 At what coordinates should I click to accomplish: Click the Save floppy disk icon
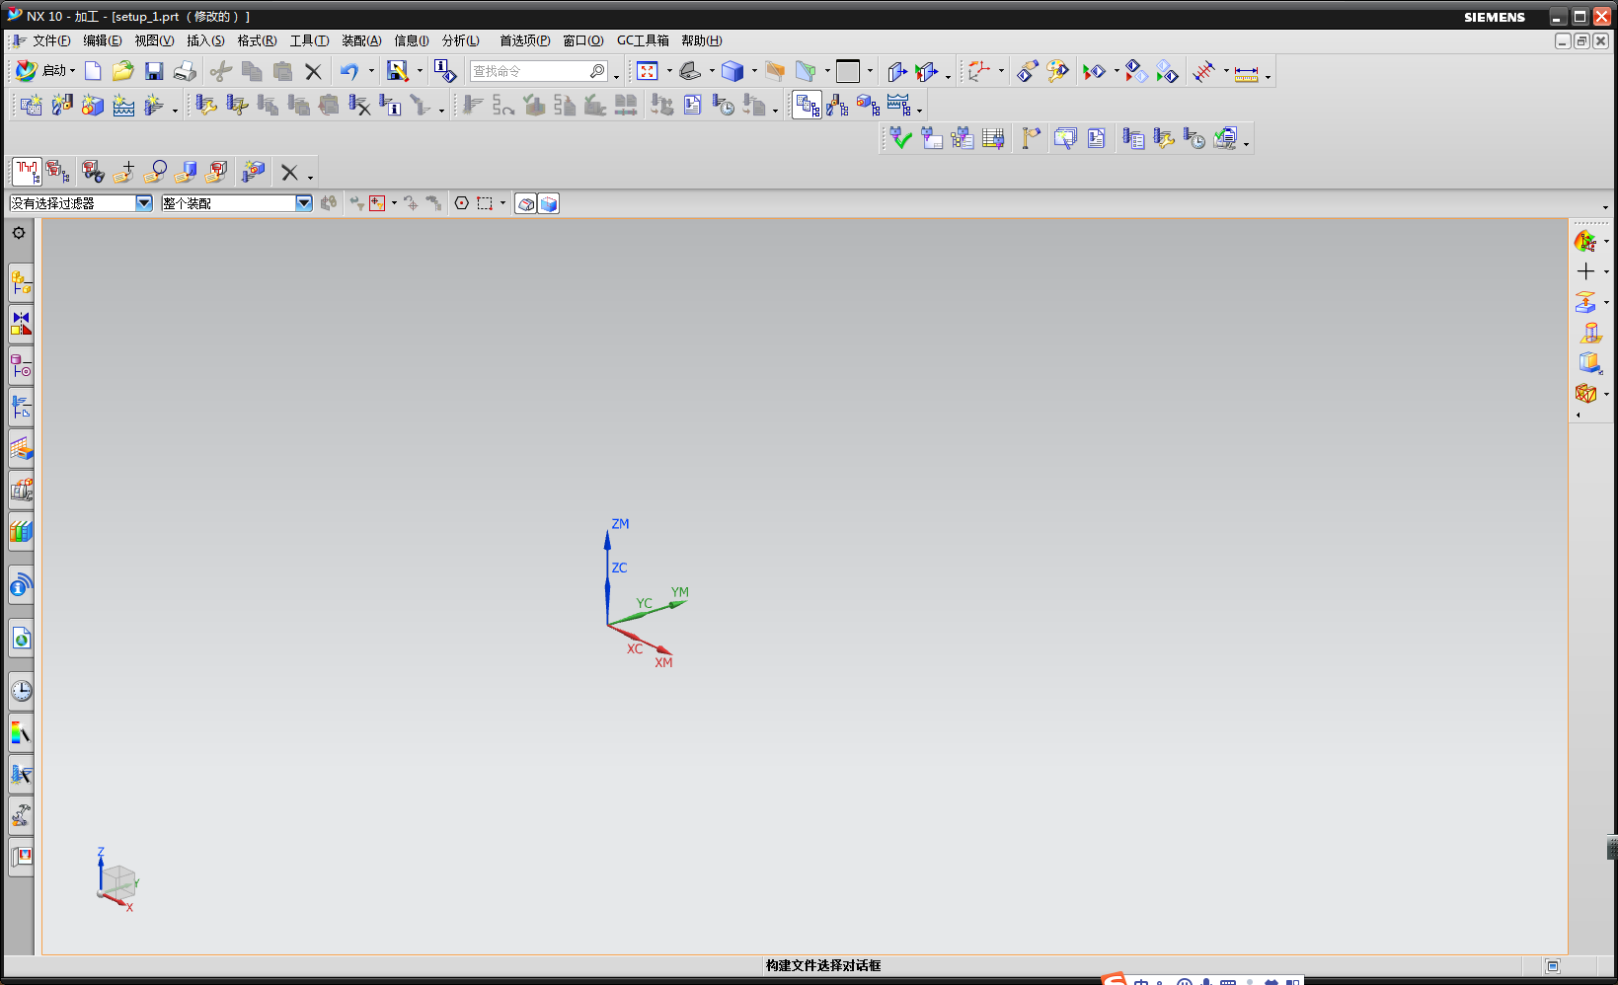point(154,71)
